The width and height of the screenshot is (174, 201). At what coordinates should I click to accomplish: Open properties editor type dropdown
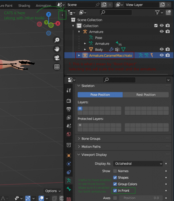pyautogui.click(x=72, y=80)
